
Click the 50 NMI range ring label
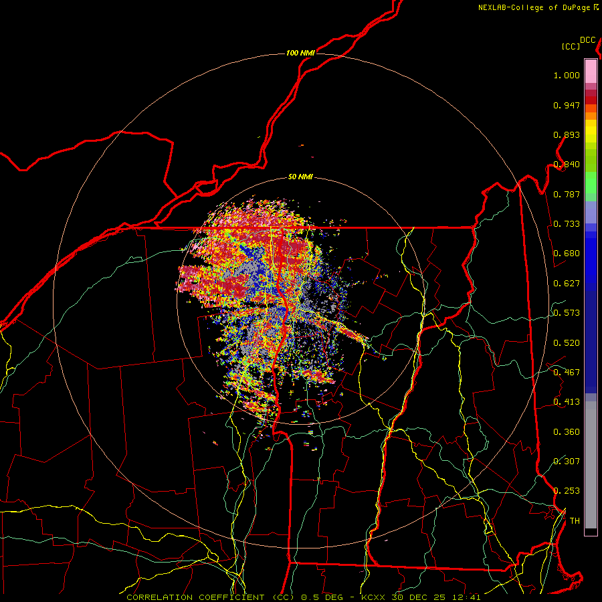(300, 177)
